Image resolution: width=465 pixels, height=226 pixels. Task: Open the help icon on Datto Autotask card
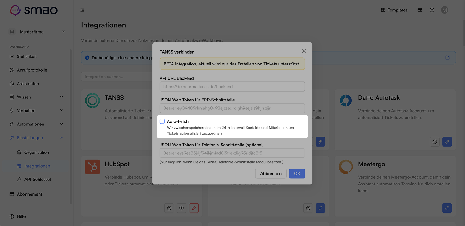click(435, 142)
